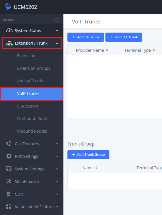Click the Extension / Trunk network icon
The height and width of the screenshot is (215, 162).
coord(9,43)
